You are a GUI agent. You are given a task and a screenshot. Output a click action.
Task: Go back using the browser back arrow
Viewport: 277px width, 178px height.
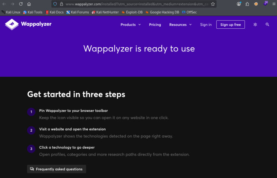(4, 4)
